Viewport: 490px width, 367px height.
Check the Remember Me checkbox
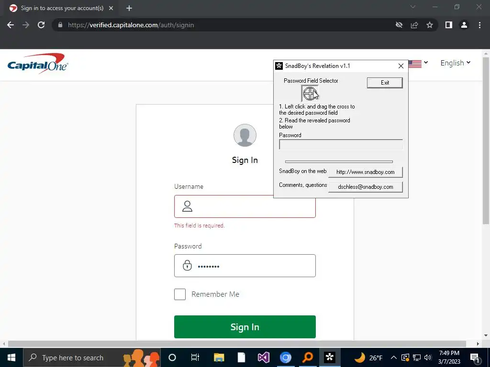(180, 294)
